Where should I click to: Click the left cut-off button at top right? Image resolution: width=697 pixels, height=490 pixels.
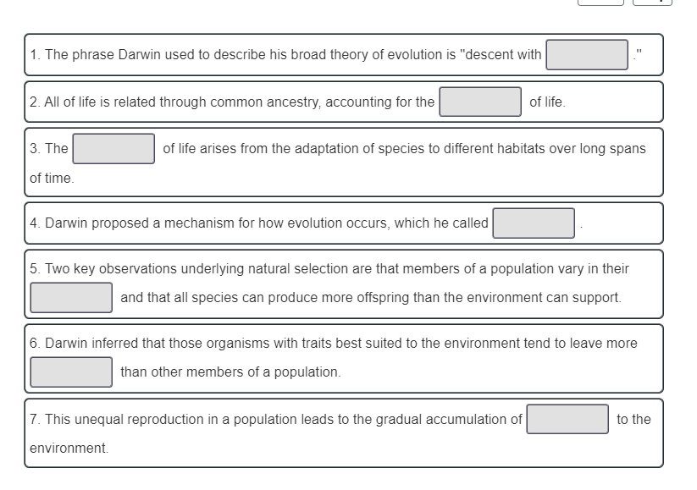600,3
